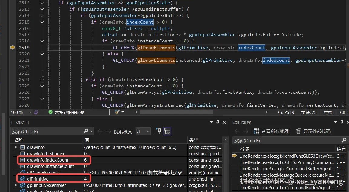Open the 100 % zoom level dropdown

tap(30, 112)
